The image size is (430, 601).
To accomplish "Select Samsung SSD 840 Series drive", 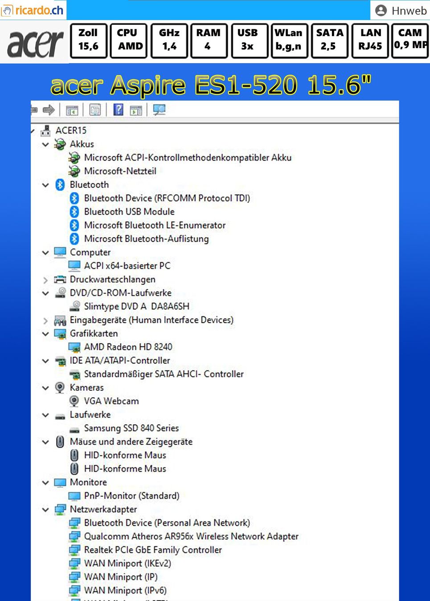I will click(x=131, y=428).
